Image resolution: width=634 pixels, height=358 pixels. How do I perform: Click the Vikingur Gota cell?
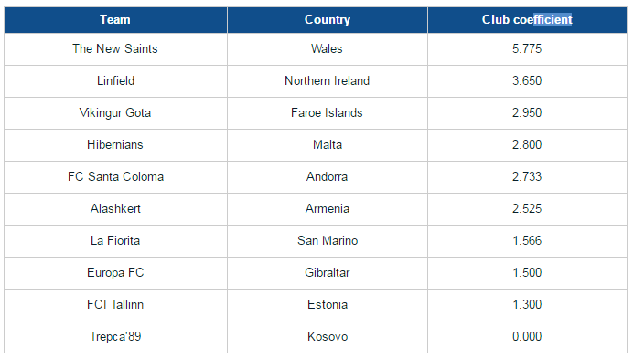click(115, 112)
